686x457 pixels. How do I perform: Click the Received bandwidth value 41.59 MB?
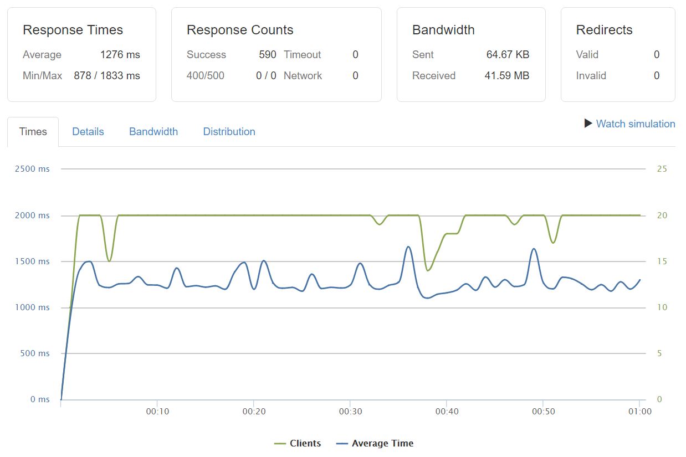pyautogui.click(x=506, y=76)
